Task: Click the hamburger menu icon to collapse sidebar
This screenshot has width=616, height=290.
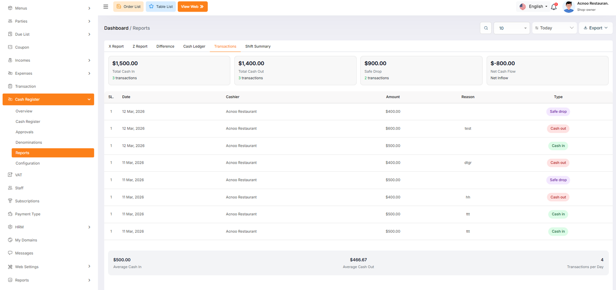Action: pyautogui.click(x=105, y=7)
